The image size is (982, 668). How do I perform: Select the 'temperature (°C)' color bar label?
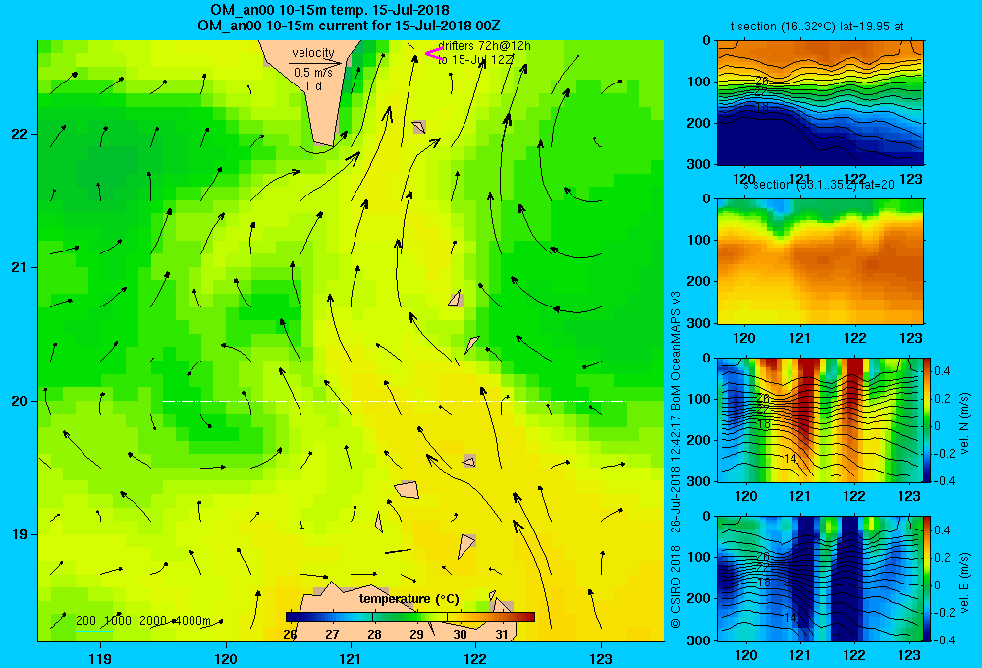coord(409,599)
